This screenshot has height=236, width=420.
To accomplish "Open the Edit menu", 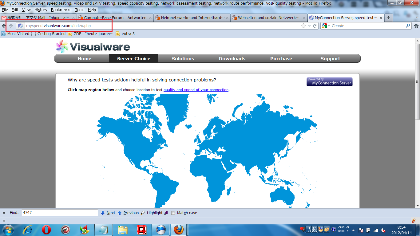I will [x=15, y=10].
